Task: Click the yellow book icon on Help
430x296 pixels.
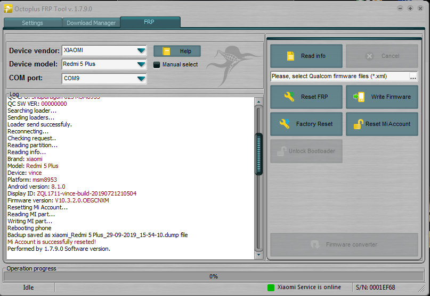Action: click(x=166, y=51)
